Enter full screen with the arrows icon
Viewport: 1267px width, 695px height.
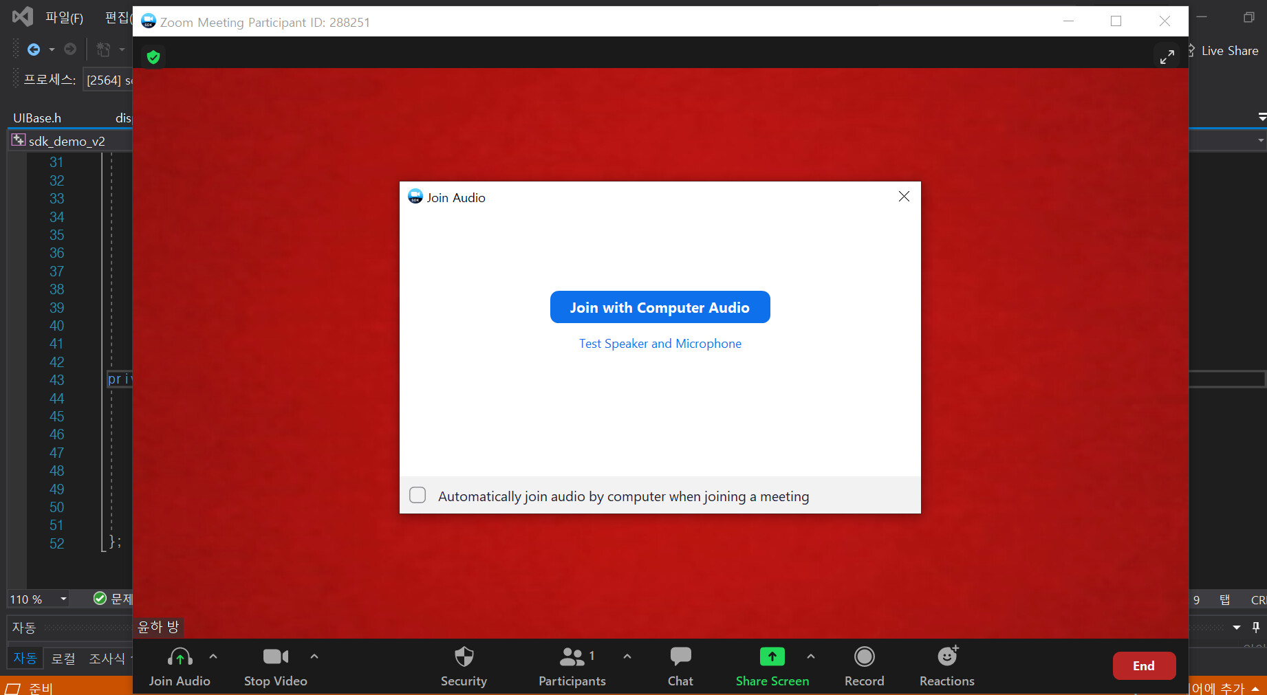(x=1167, y=56)
